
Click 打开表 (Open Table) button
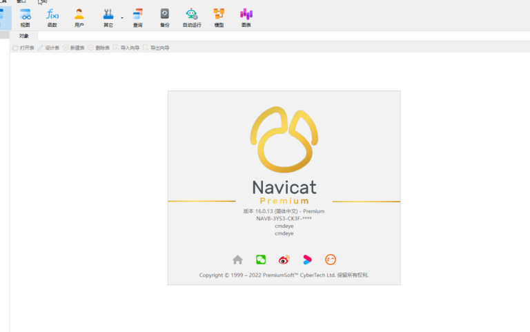(x=23, y=48)
